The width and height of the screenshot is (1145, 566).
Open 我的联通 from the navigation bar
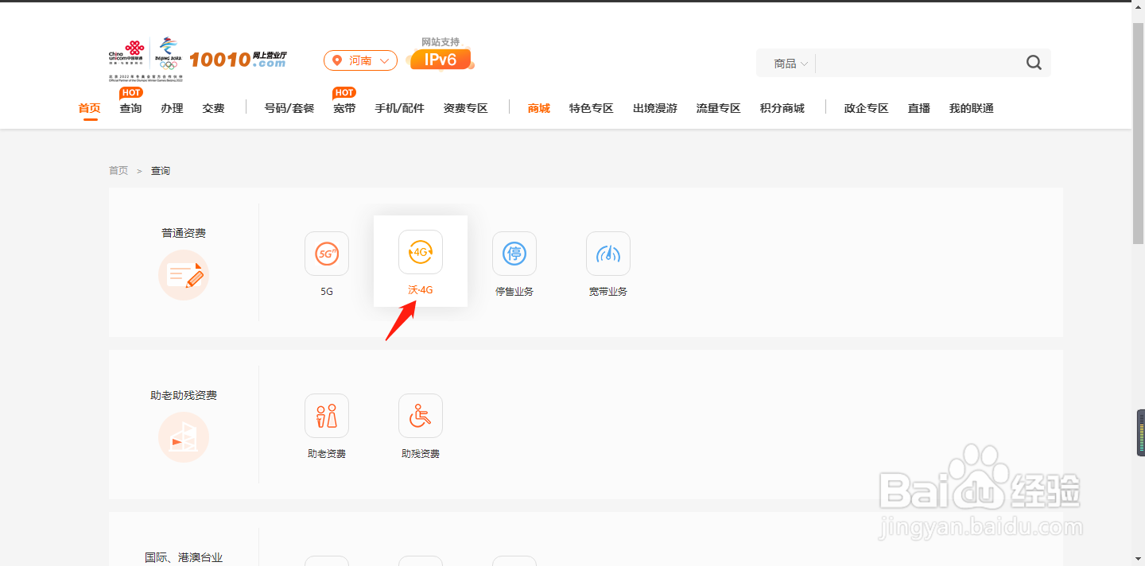(971, 107)
